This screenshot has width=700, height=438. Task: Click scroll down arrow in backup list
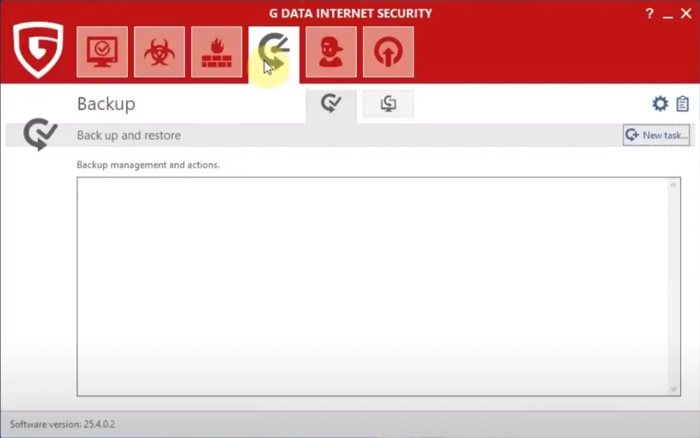click(673, 389)
